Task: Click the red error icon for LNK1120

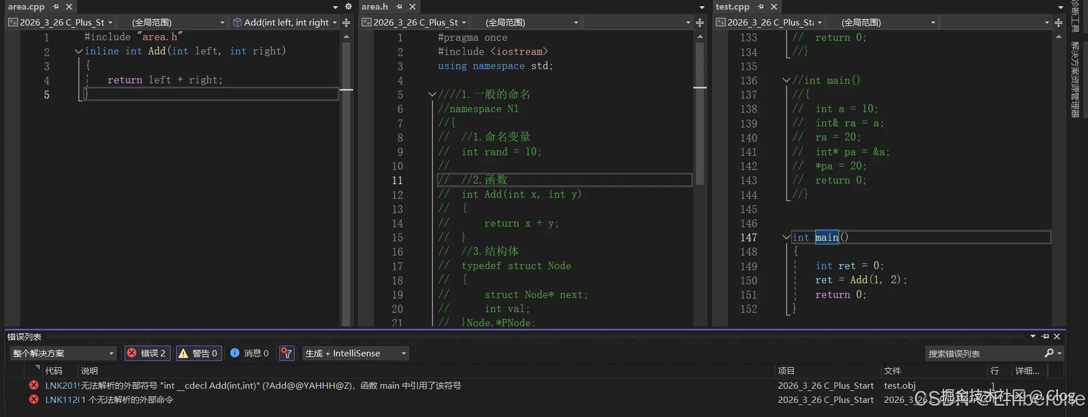Action: pyautogui.click(x=34, y=399)
